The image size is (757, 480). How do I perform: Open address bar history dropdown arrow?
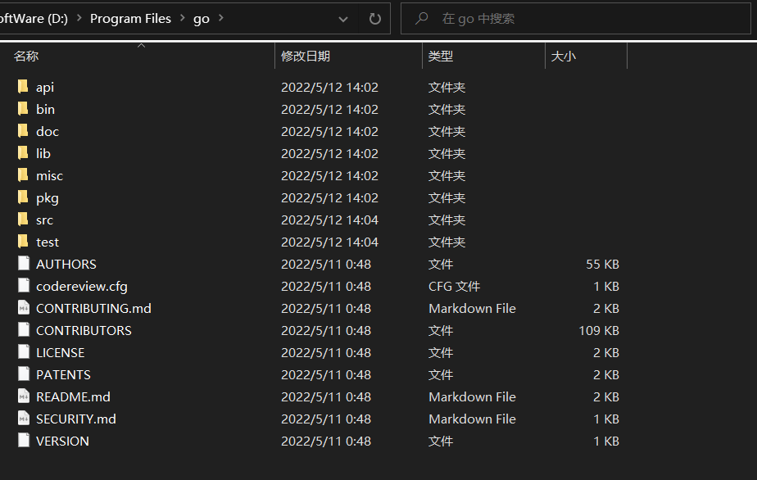pyautogui.click(x=343, y=20)
